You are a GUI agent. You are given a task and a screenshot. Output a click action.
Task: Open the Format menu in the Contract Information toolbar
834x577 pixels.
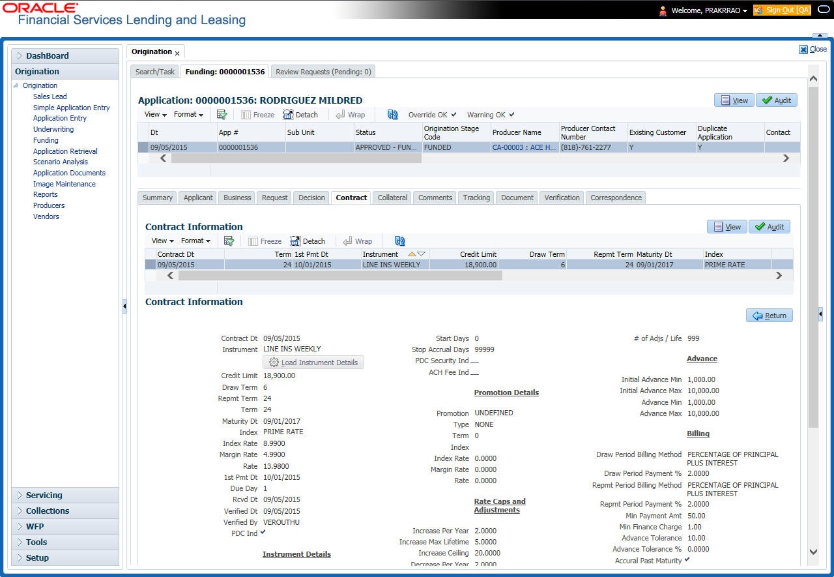(195, 241)
